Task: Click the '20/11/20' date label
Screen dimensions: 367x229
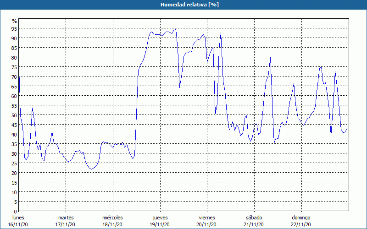Action: [206, 224]
